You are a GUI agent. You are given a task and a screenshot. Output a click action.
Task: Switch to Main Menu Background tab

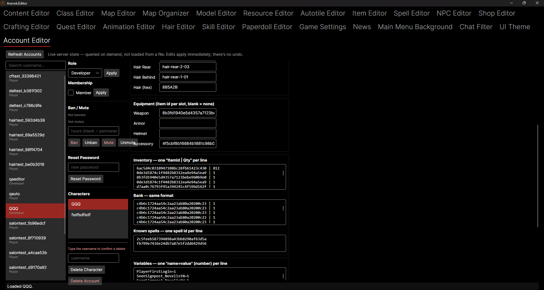(415, 27)
